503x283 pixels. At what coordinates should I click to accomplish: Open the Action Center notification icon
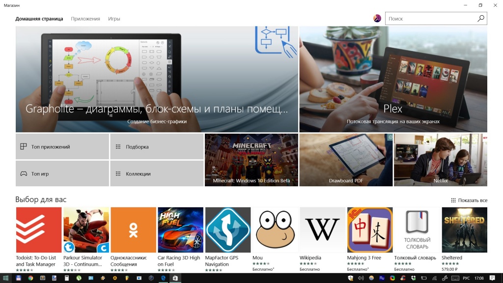pos(492,278)
